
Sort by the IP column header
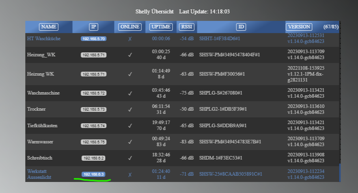tap(93, 27)
